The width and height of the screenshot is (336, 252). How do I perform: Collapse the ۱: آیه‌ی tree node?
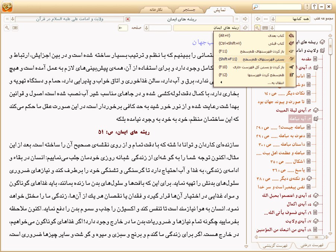[x=315, y=67]
